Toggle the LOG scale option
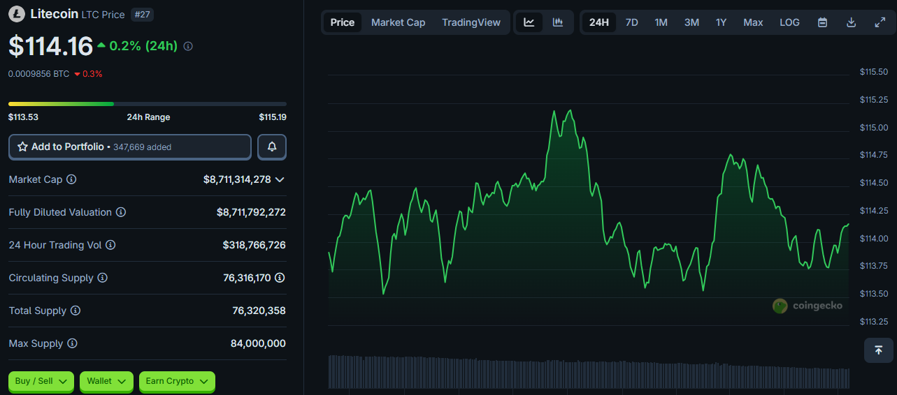 point(789,22)
